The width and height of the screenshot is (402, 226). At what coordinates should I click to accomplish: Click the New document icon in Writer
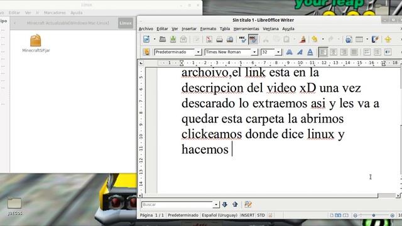146,39
